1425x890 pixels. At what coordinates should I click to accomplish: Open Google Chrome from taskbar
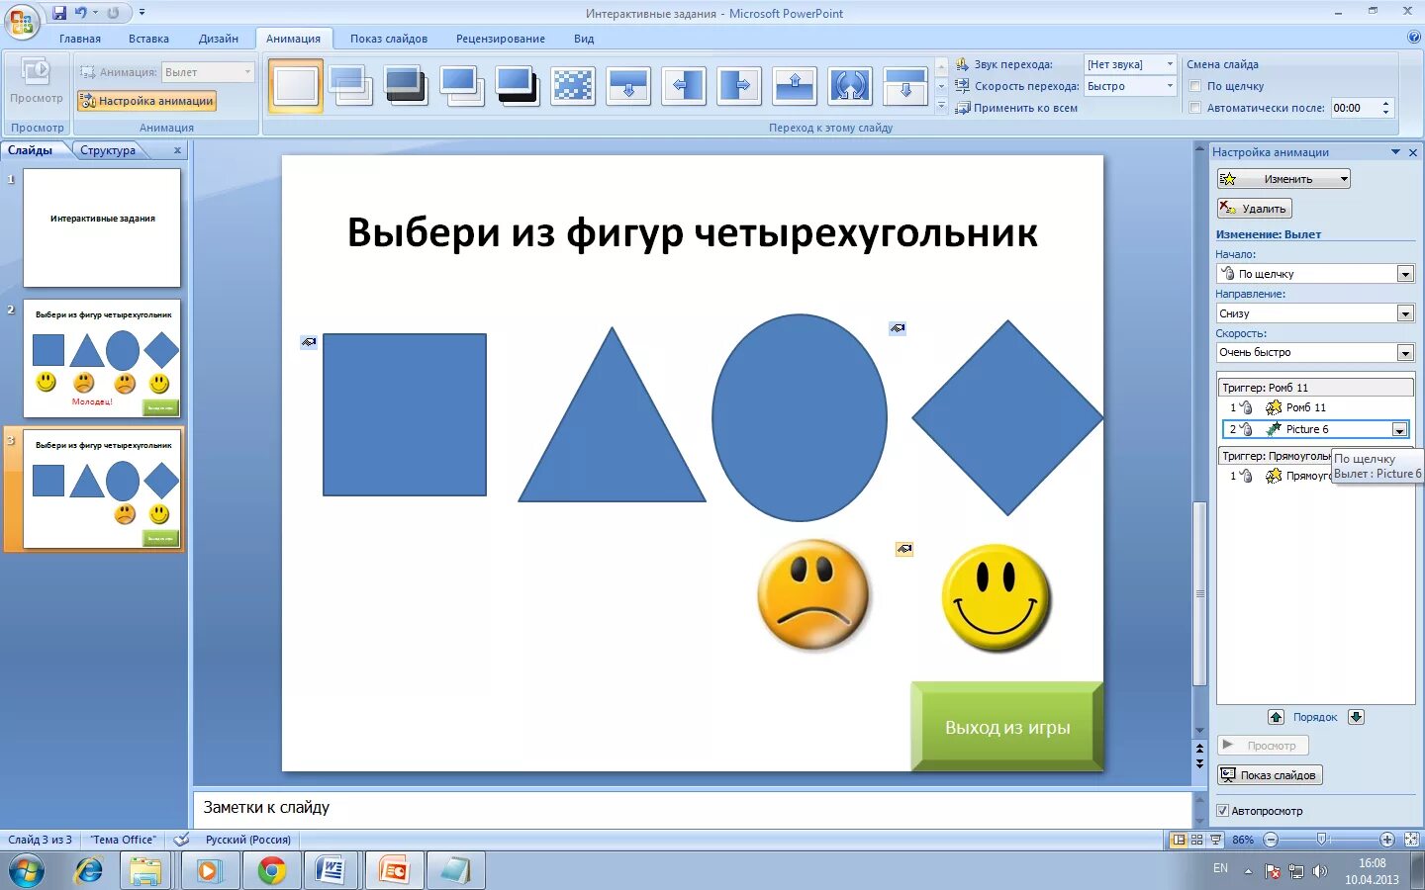coord(271,870)
